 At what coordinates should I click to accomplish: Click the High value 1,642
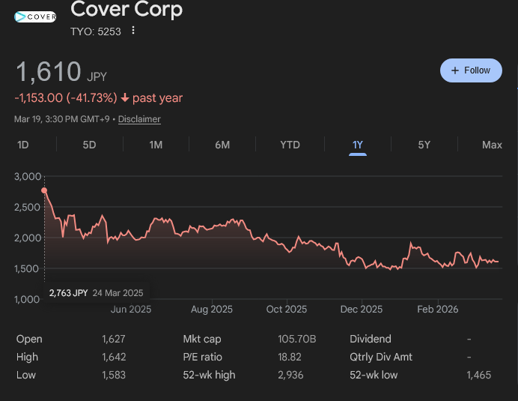pos(114,357)
